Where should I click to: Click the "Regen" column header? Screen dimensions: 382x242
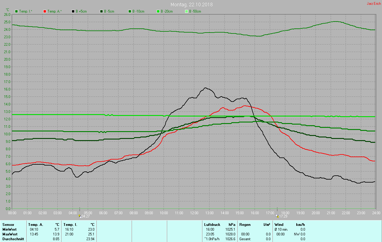click(x=245, y=224)
